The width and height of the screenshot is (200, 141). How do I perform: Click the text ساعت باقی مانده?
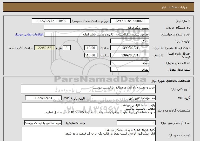[x=21, y=48]
